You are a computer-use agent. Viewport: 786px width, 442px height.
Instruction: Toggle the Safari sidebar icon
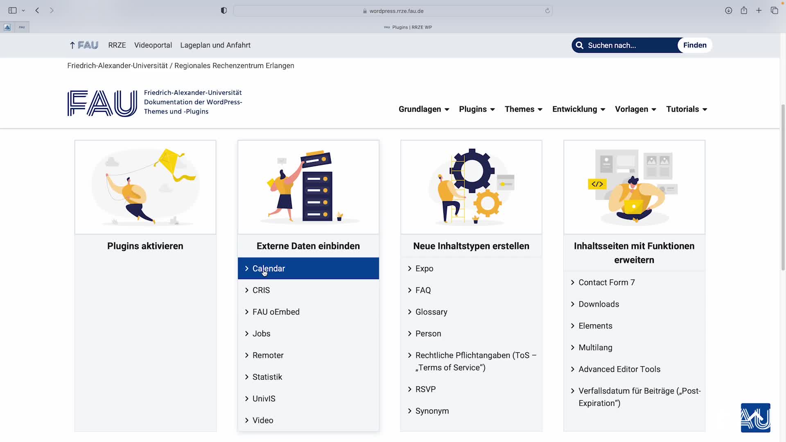click(12, 11)
